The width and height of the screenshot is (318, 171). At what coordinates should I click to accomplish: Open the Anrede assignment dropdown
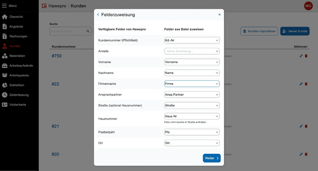pos(192,51)
